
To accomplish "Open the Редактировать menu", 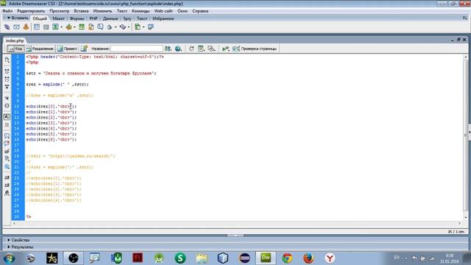I will (x=31, y=11).
